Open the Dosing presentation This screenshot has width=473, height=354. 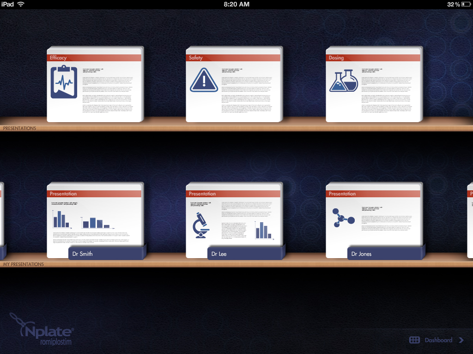pyautogui.click(x=374, y=84)
